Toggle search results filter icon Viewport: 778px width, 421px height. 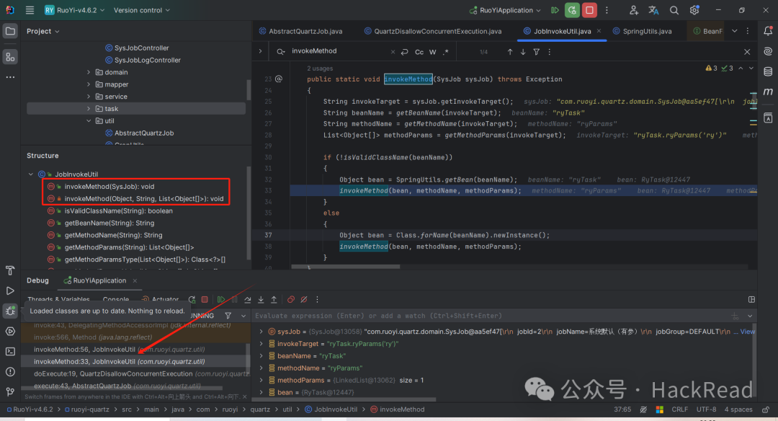click(537, 52)
